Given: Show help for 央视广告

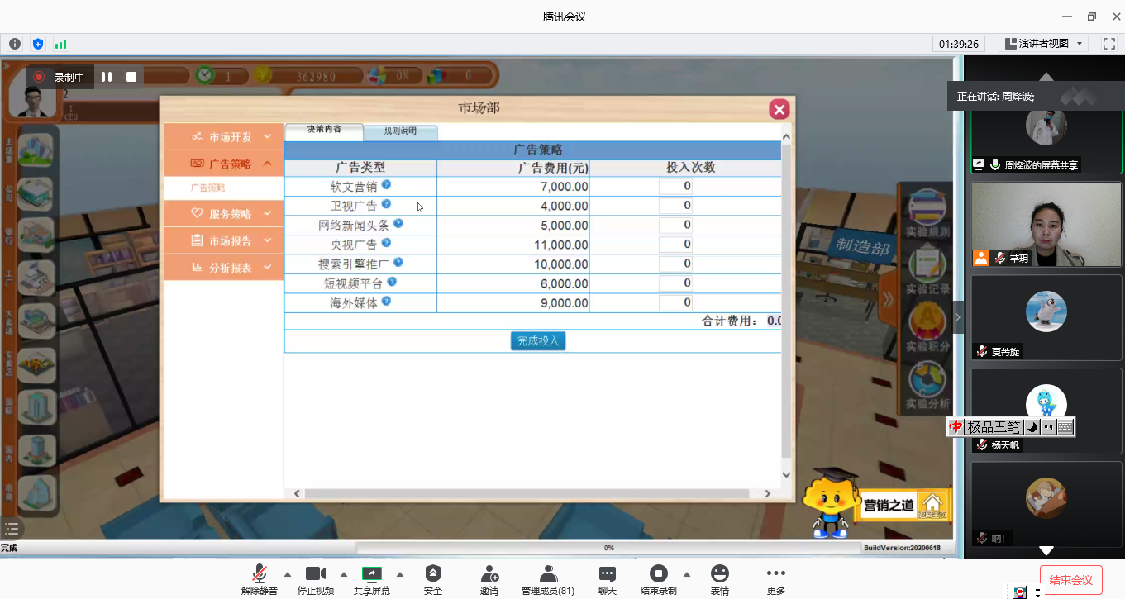Looking at the screenshot, I should (x=386, y=243).
